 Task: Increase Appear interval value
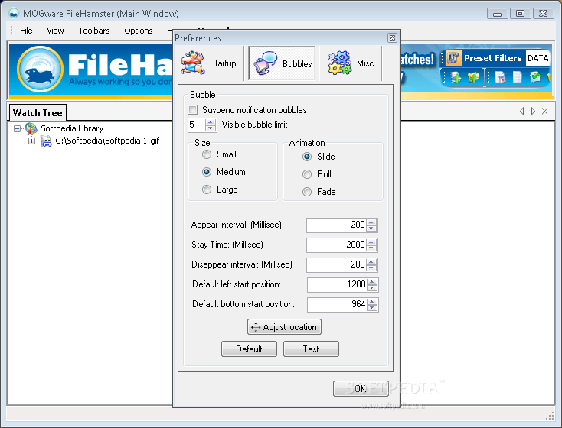(x=371, y=222)
